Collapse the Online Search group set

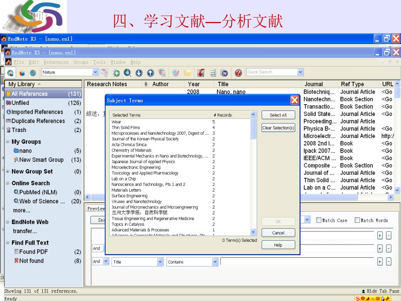click(x=8, y=183)
